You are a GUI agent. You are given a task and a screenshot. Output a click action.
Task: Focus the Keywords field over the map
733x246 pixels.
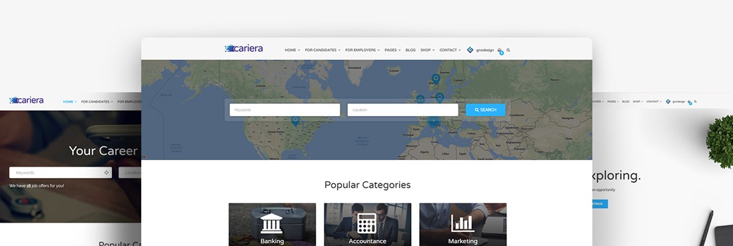(x=285, y=110)
